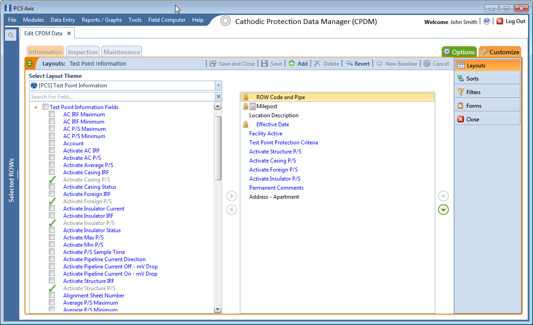
Task: Click the orange Customize button
Action: [x=500, y=52]
